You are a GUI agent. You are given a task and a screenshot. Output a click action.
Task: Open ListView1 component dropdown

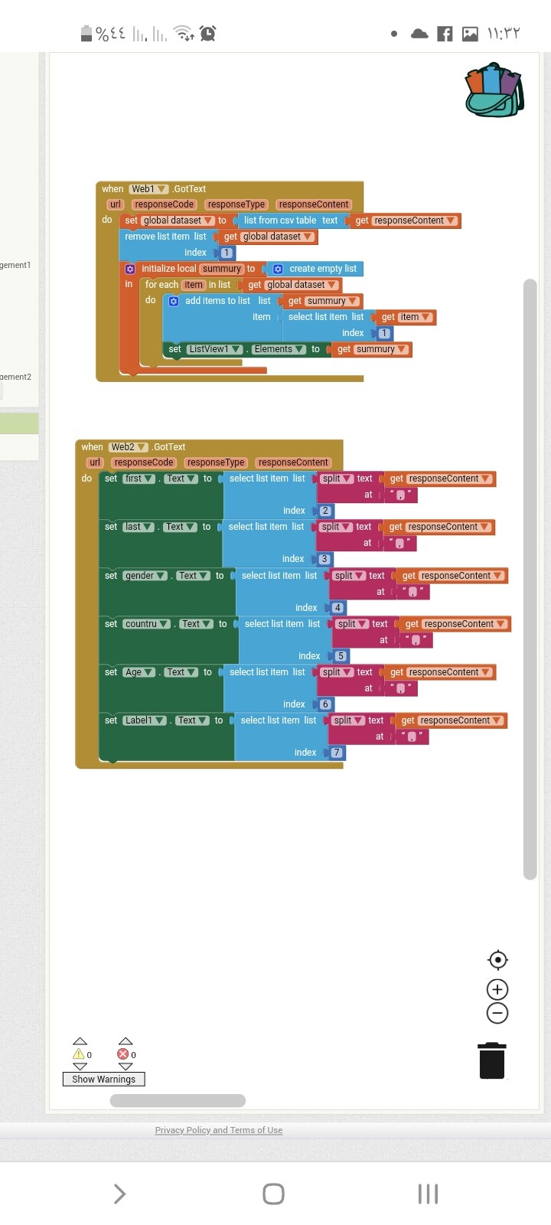(x=215, y=349)
